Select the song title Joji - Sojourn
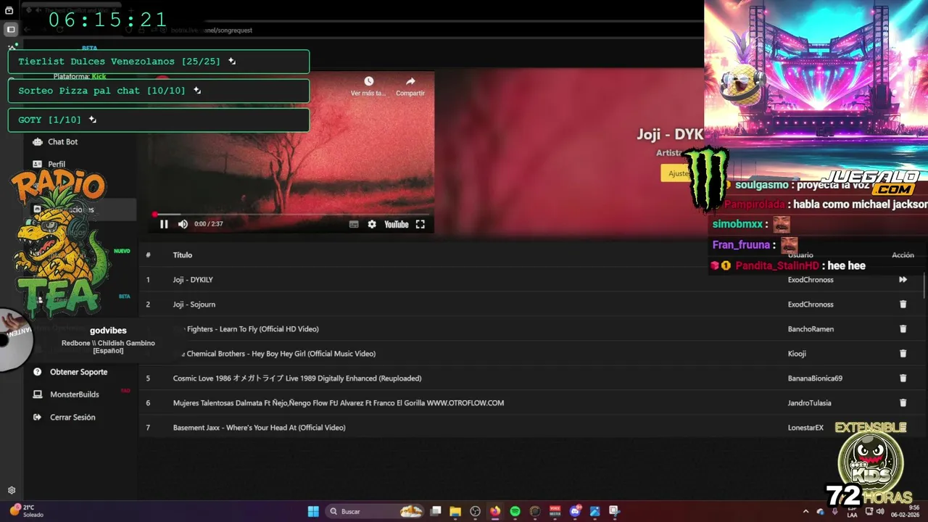Image resolution: width=928 pixels, height=522 pixels. click(194, 304)
